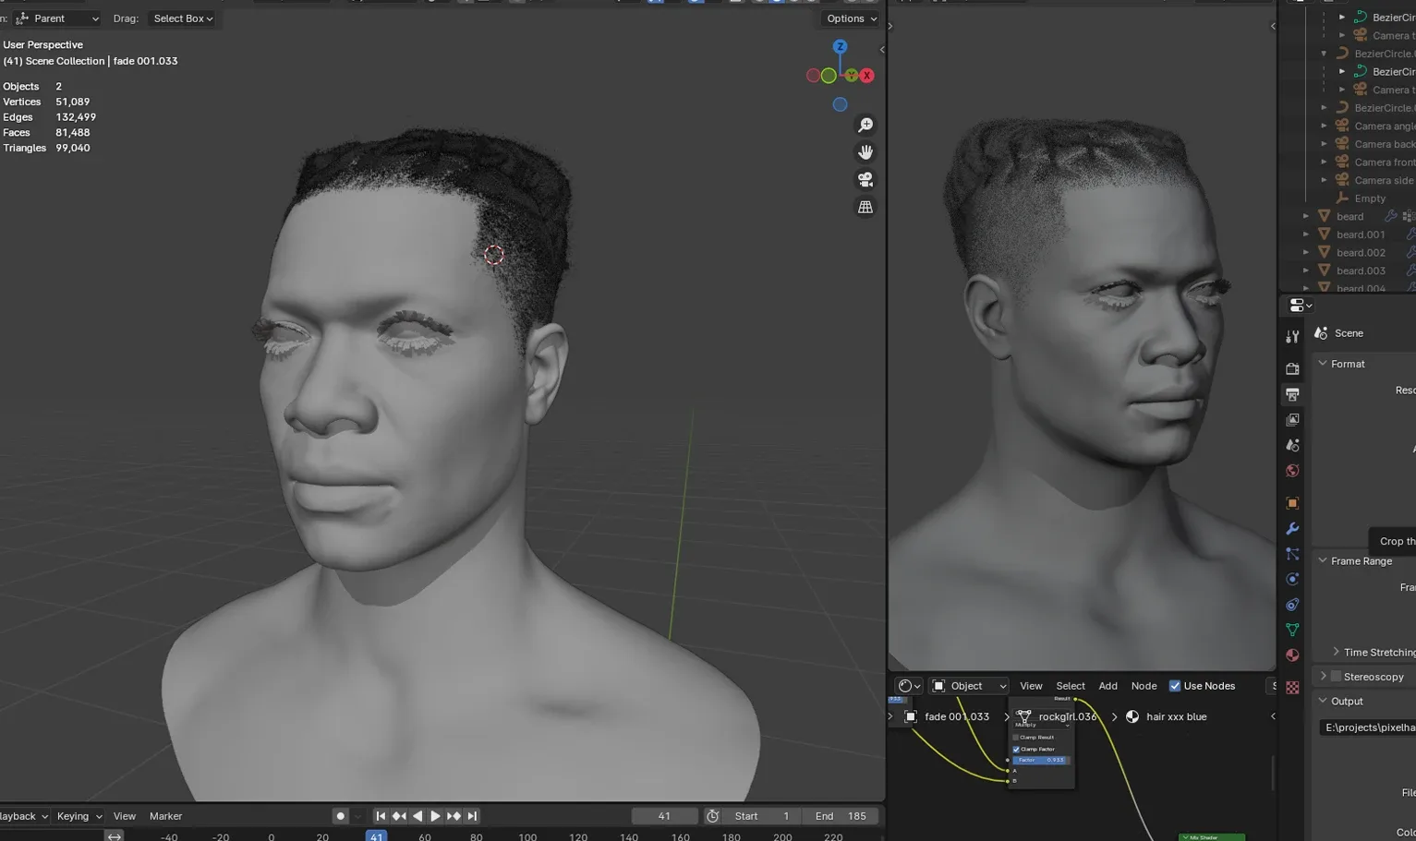Open the Modifiers wrench properties tab
Screen dimensions: 1416x841
point(1292,529)
